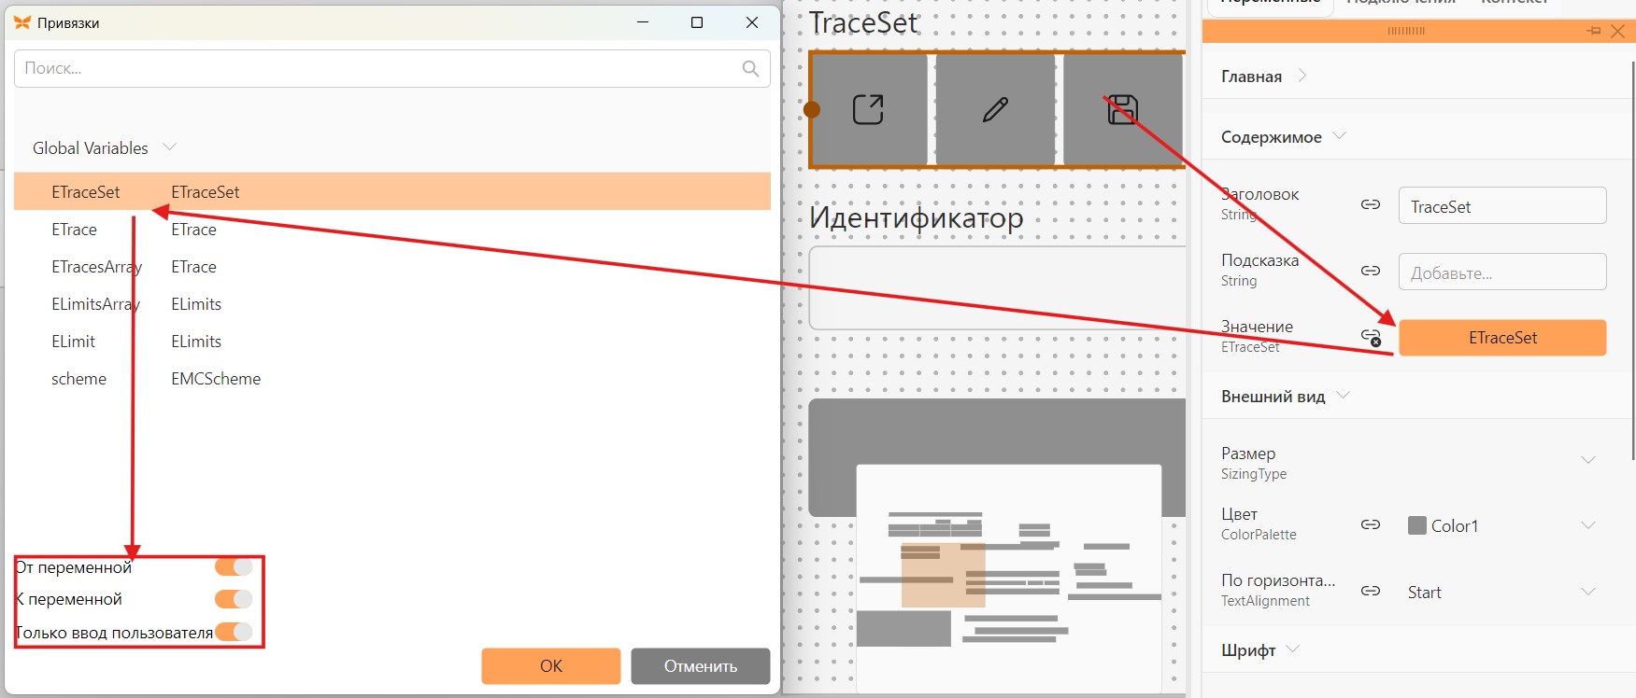Viewport: 1636px width, 698px height.
Task: Select the ETracesArray variable row
Action: (392, 267)
